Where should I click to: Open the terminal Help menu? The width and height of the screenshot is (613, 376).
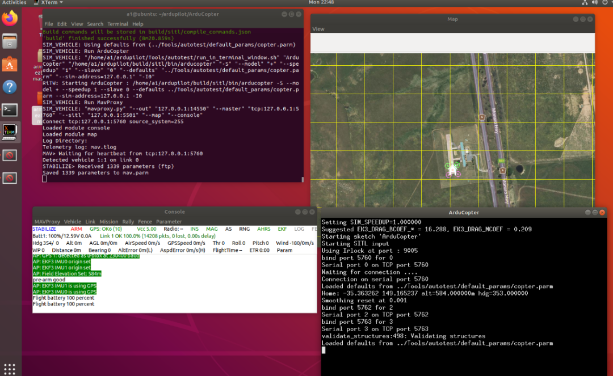137,24
